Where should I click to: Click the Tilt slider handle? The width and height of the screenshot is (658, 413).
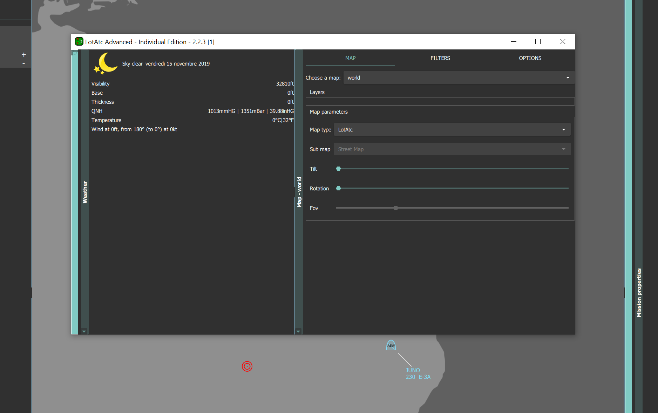pos(339,169)
